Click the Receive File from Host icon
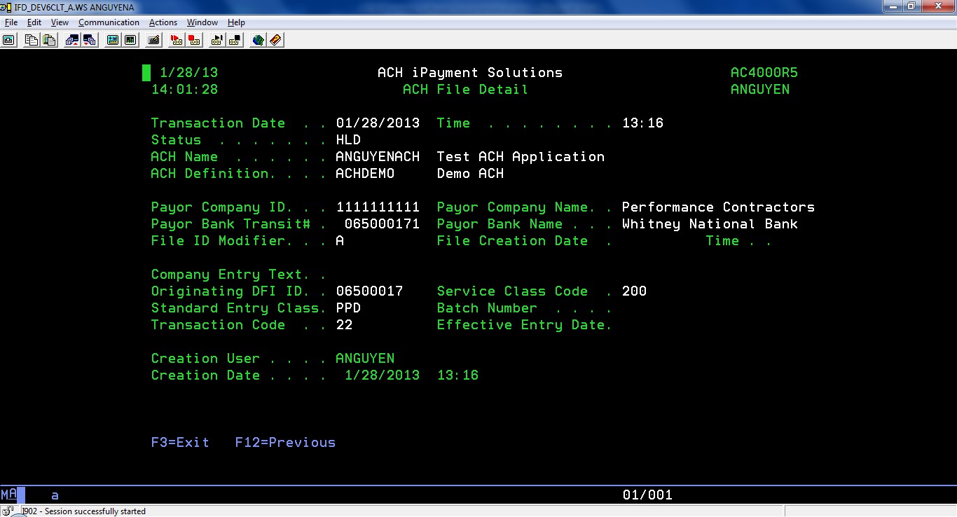Screen dimensions: 957x517 pyautogui.click(x=89, y=40)
